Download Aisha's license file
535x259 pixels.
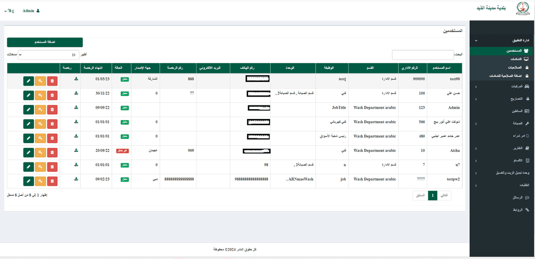(x=76, y=150)
